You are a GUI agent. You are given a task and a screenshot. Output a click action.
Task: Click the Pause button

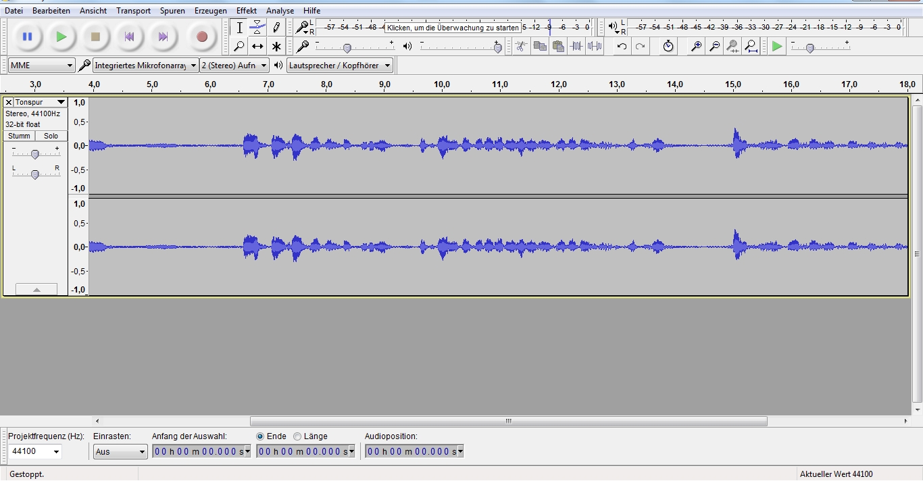click(x=27, y=37)
